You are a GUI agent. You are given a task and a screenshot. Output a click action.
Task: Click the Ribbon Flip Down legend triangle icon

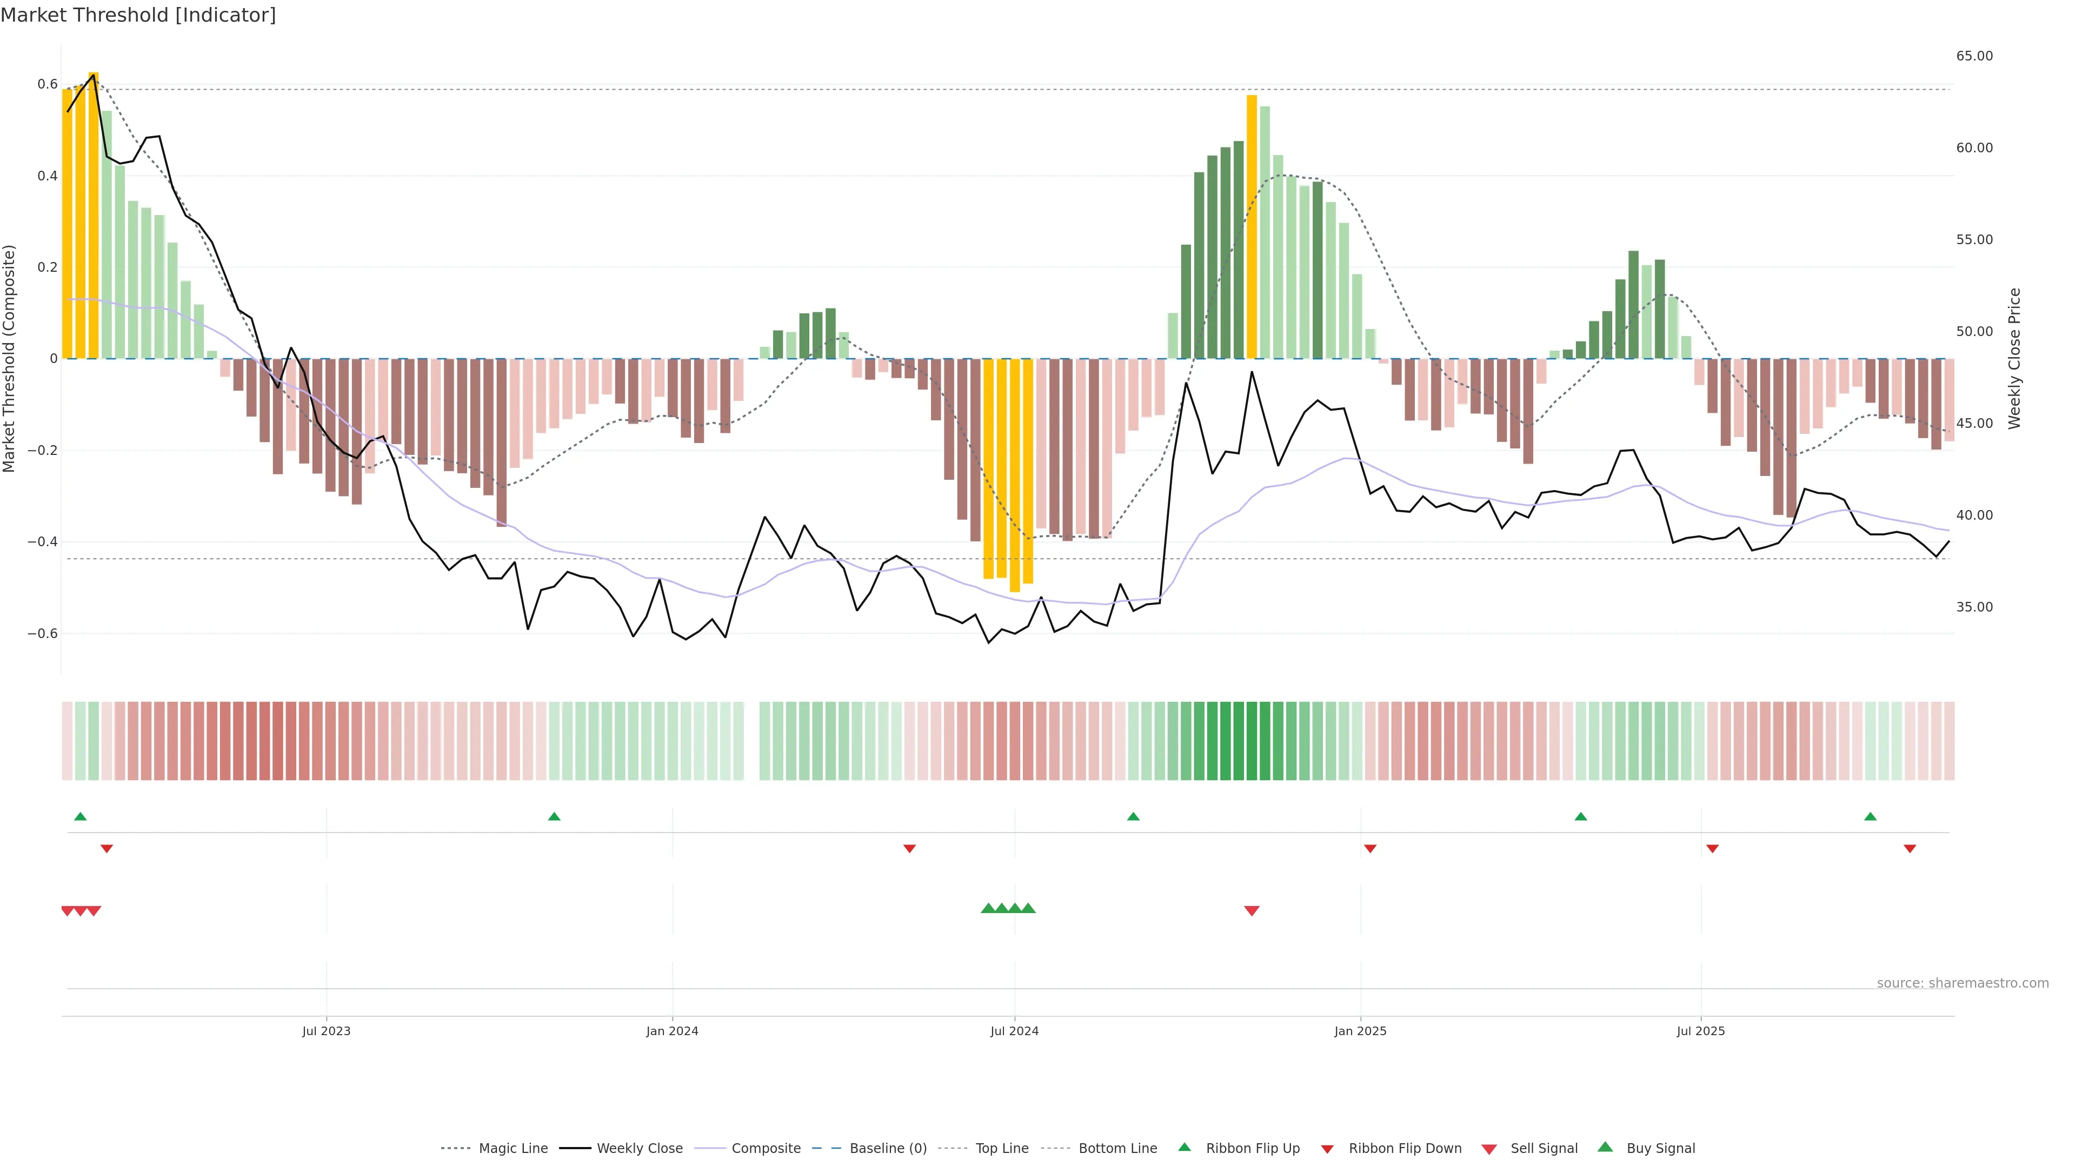pyautogui.click(x=1327, y=1149)
